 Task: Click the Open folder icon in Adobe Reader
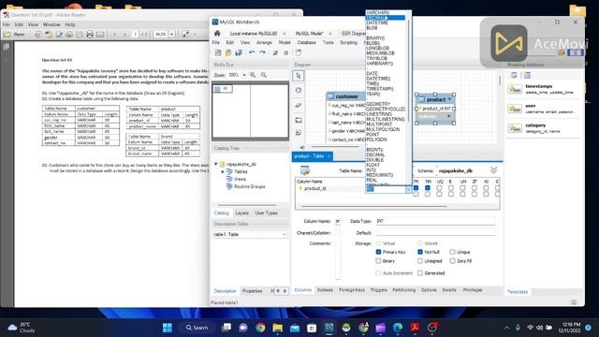click(7, 35)
